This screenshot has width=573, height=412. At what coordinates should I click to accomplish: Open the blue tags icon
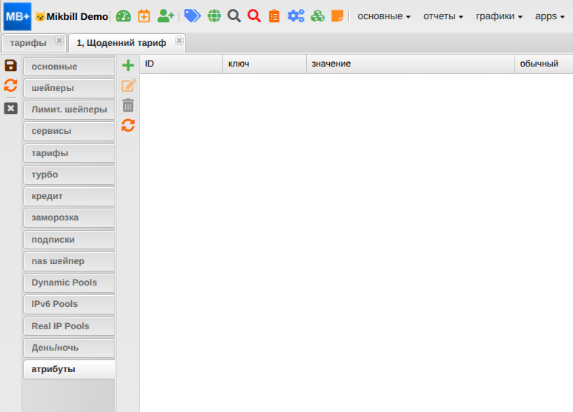pos(192,16)
